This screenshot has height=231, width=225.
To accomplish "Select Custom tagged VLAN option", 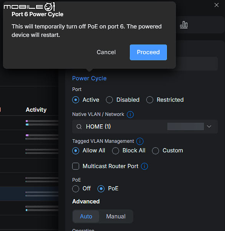I will (156, 151).
